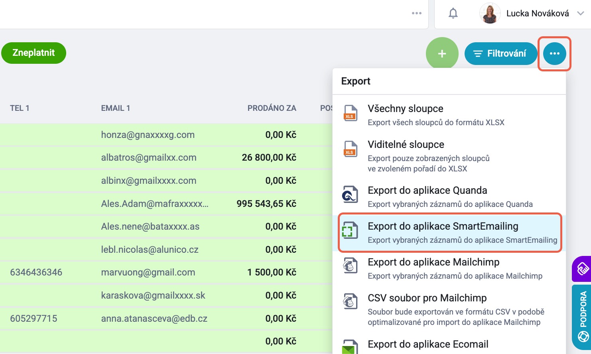Click the Quanda app icon
The height and width of the screenshot is (354, 591).
coord(350,194)
